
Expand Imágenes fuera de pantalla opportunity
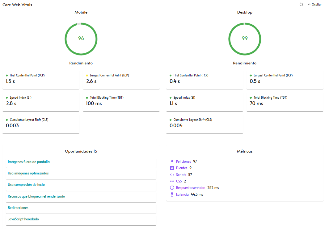(x=81, y=162)
